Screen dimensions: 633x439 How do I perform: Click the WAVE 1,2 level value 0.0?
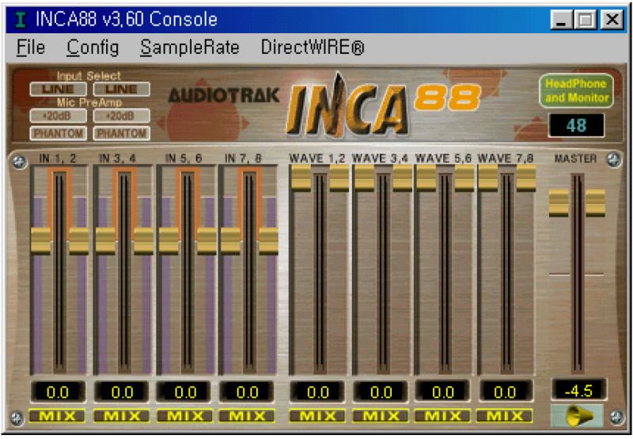(x=317, y=392)
